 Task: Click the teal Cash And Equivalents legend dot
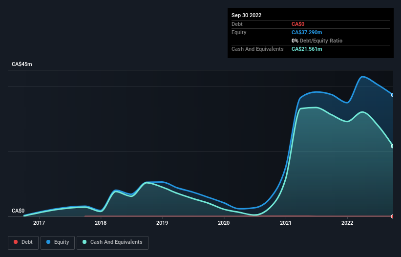[x=84, y=242]
